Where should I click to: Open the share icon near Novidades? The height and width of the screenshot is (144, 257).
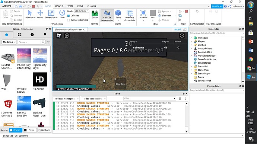tap(229, 6)
